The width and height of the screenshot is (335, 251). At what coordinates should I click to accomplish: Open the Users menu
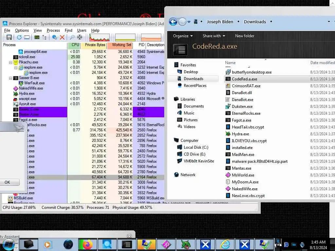[x=81, y=30]
